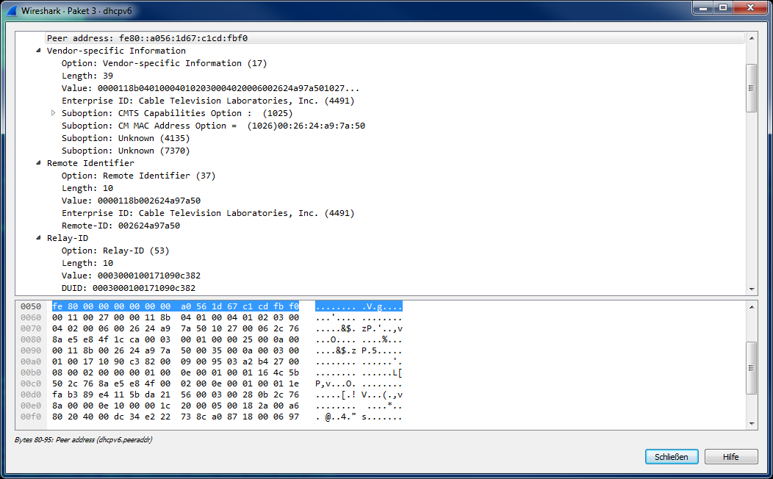Select Suboption: Unknown (4135) row
The image size is (773, 479).
(x=126, y=138)
